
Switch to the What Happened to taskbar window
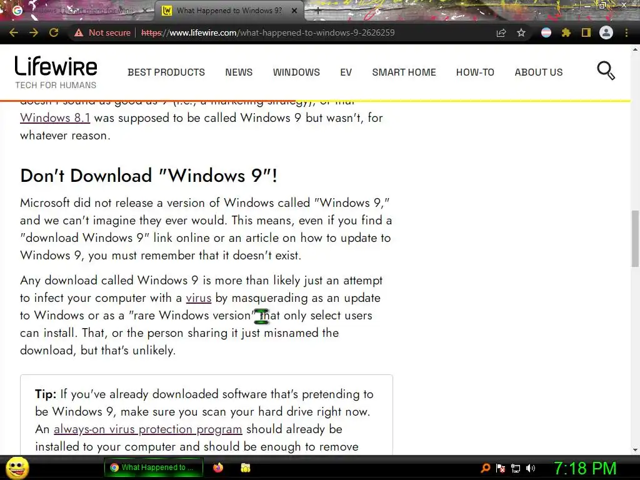[154, 467]
